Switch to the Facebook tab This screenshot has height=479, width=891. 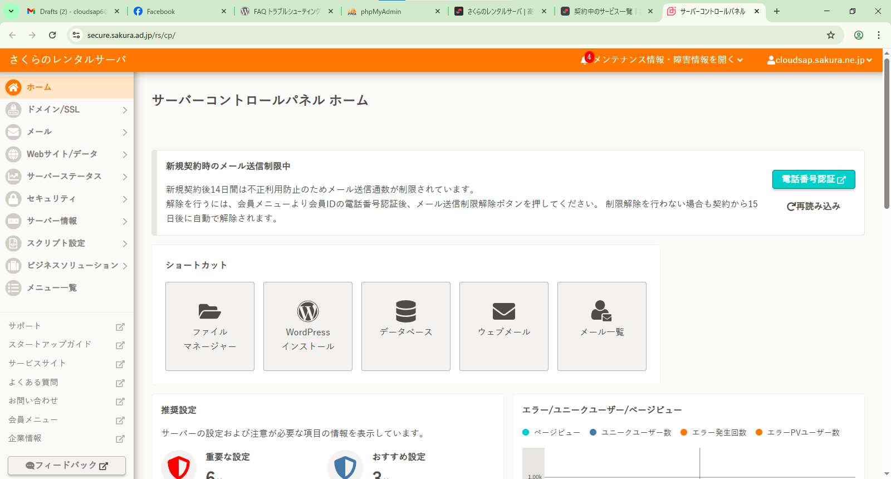(180, 11)
